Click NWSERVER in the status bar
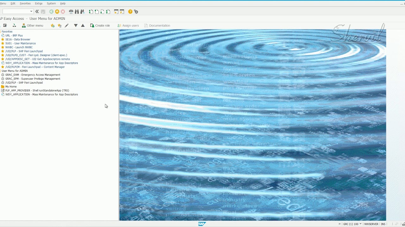 pos(371,224)
